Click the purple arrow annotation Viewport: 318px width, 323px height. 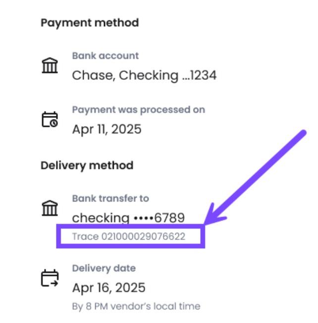tap(256, 177)
